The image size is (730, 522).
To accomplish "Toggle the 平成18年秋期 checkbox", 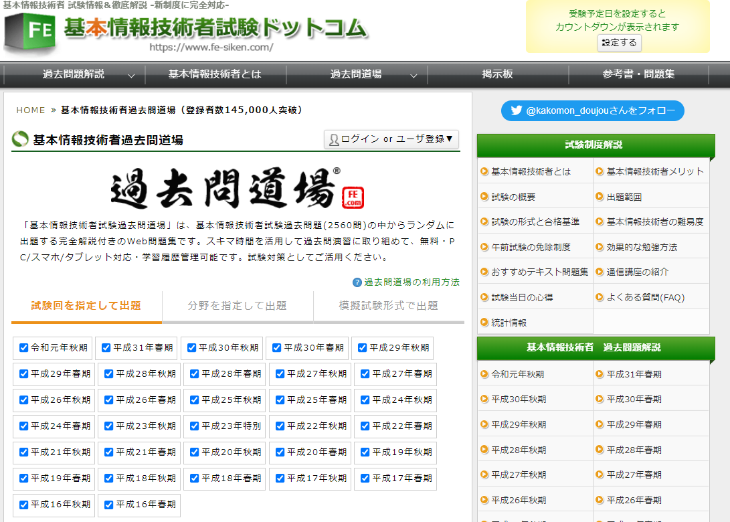I will point(109,478).
